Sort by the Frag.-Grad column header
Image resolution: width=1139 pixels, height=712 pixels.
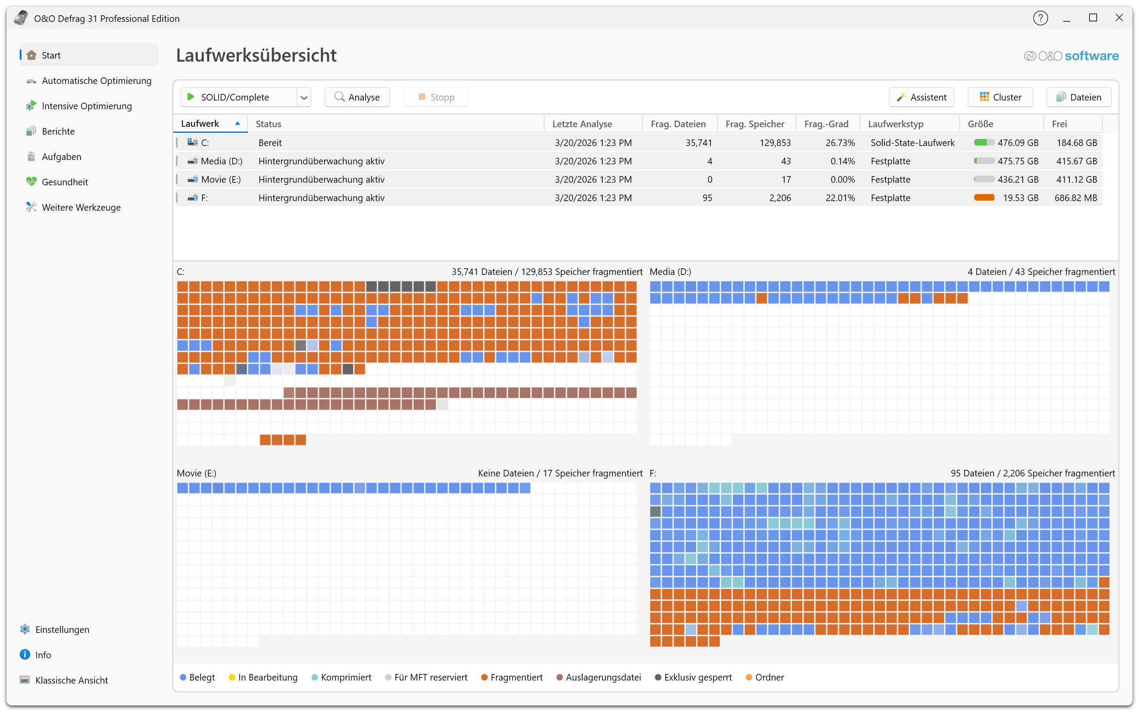(826, 124)
